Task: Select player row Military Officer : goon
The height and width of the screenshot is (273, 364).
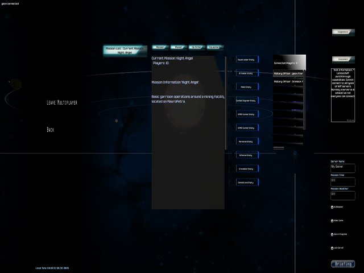Action: [288, 73]
